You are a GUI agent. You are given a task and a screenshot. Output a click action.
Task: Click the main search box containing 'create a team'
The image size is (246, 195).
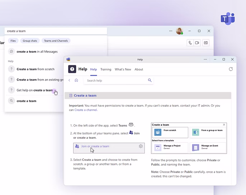coord(56,31)
